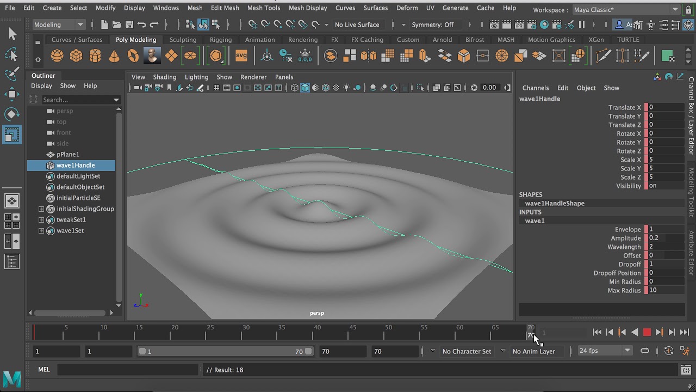Choose the Select arrow tool
Screen dimensions: 696x392
pos(12,34)
